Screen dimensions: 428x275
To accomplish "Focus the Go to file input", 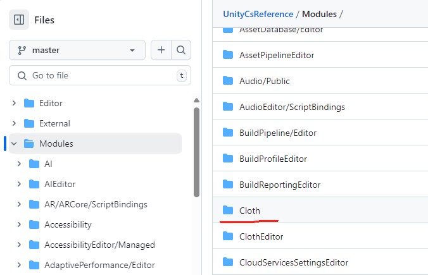I will pyautogui.click(x=100, y=75).
